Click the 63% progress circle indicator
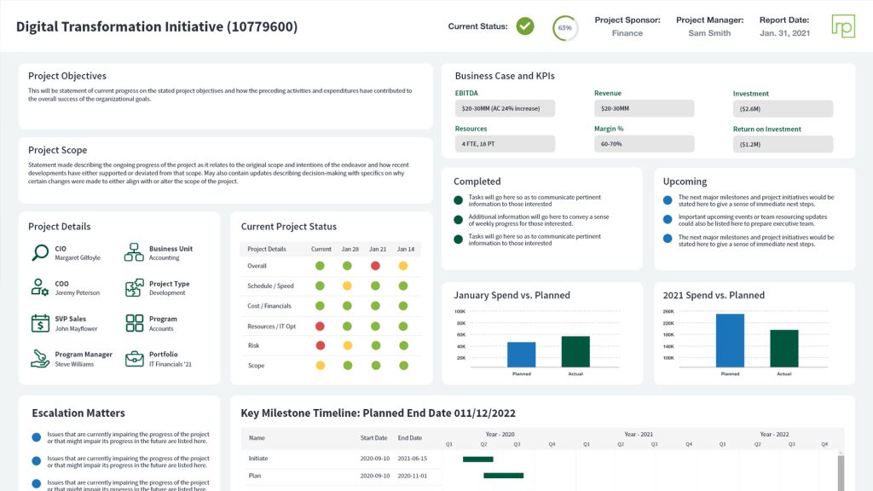This screenshot has width=873, height=491. [x=564, y=27]
